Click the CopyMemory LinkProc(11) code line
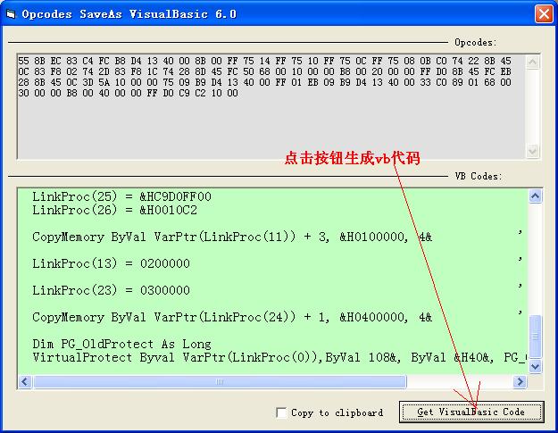The height and width of the screenshot is (433, 558). point(232,237)
